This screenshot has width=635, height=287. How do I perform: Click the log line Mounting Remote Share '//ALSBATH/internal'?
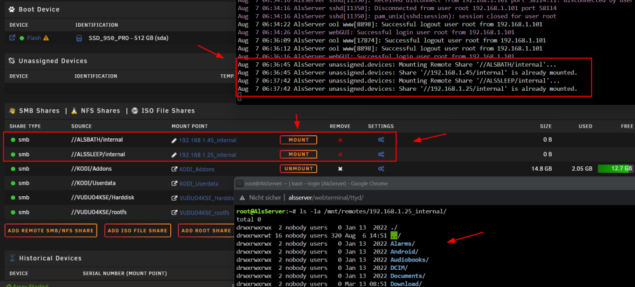397,65
